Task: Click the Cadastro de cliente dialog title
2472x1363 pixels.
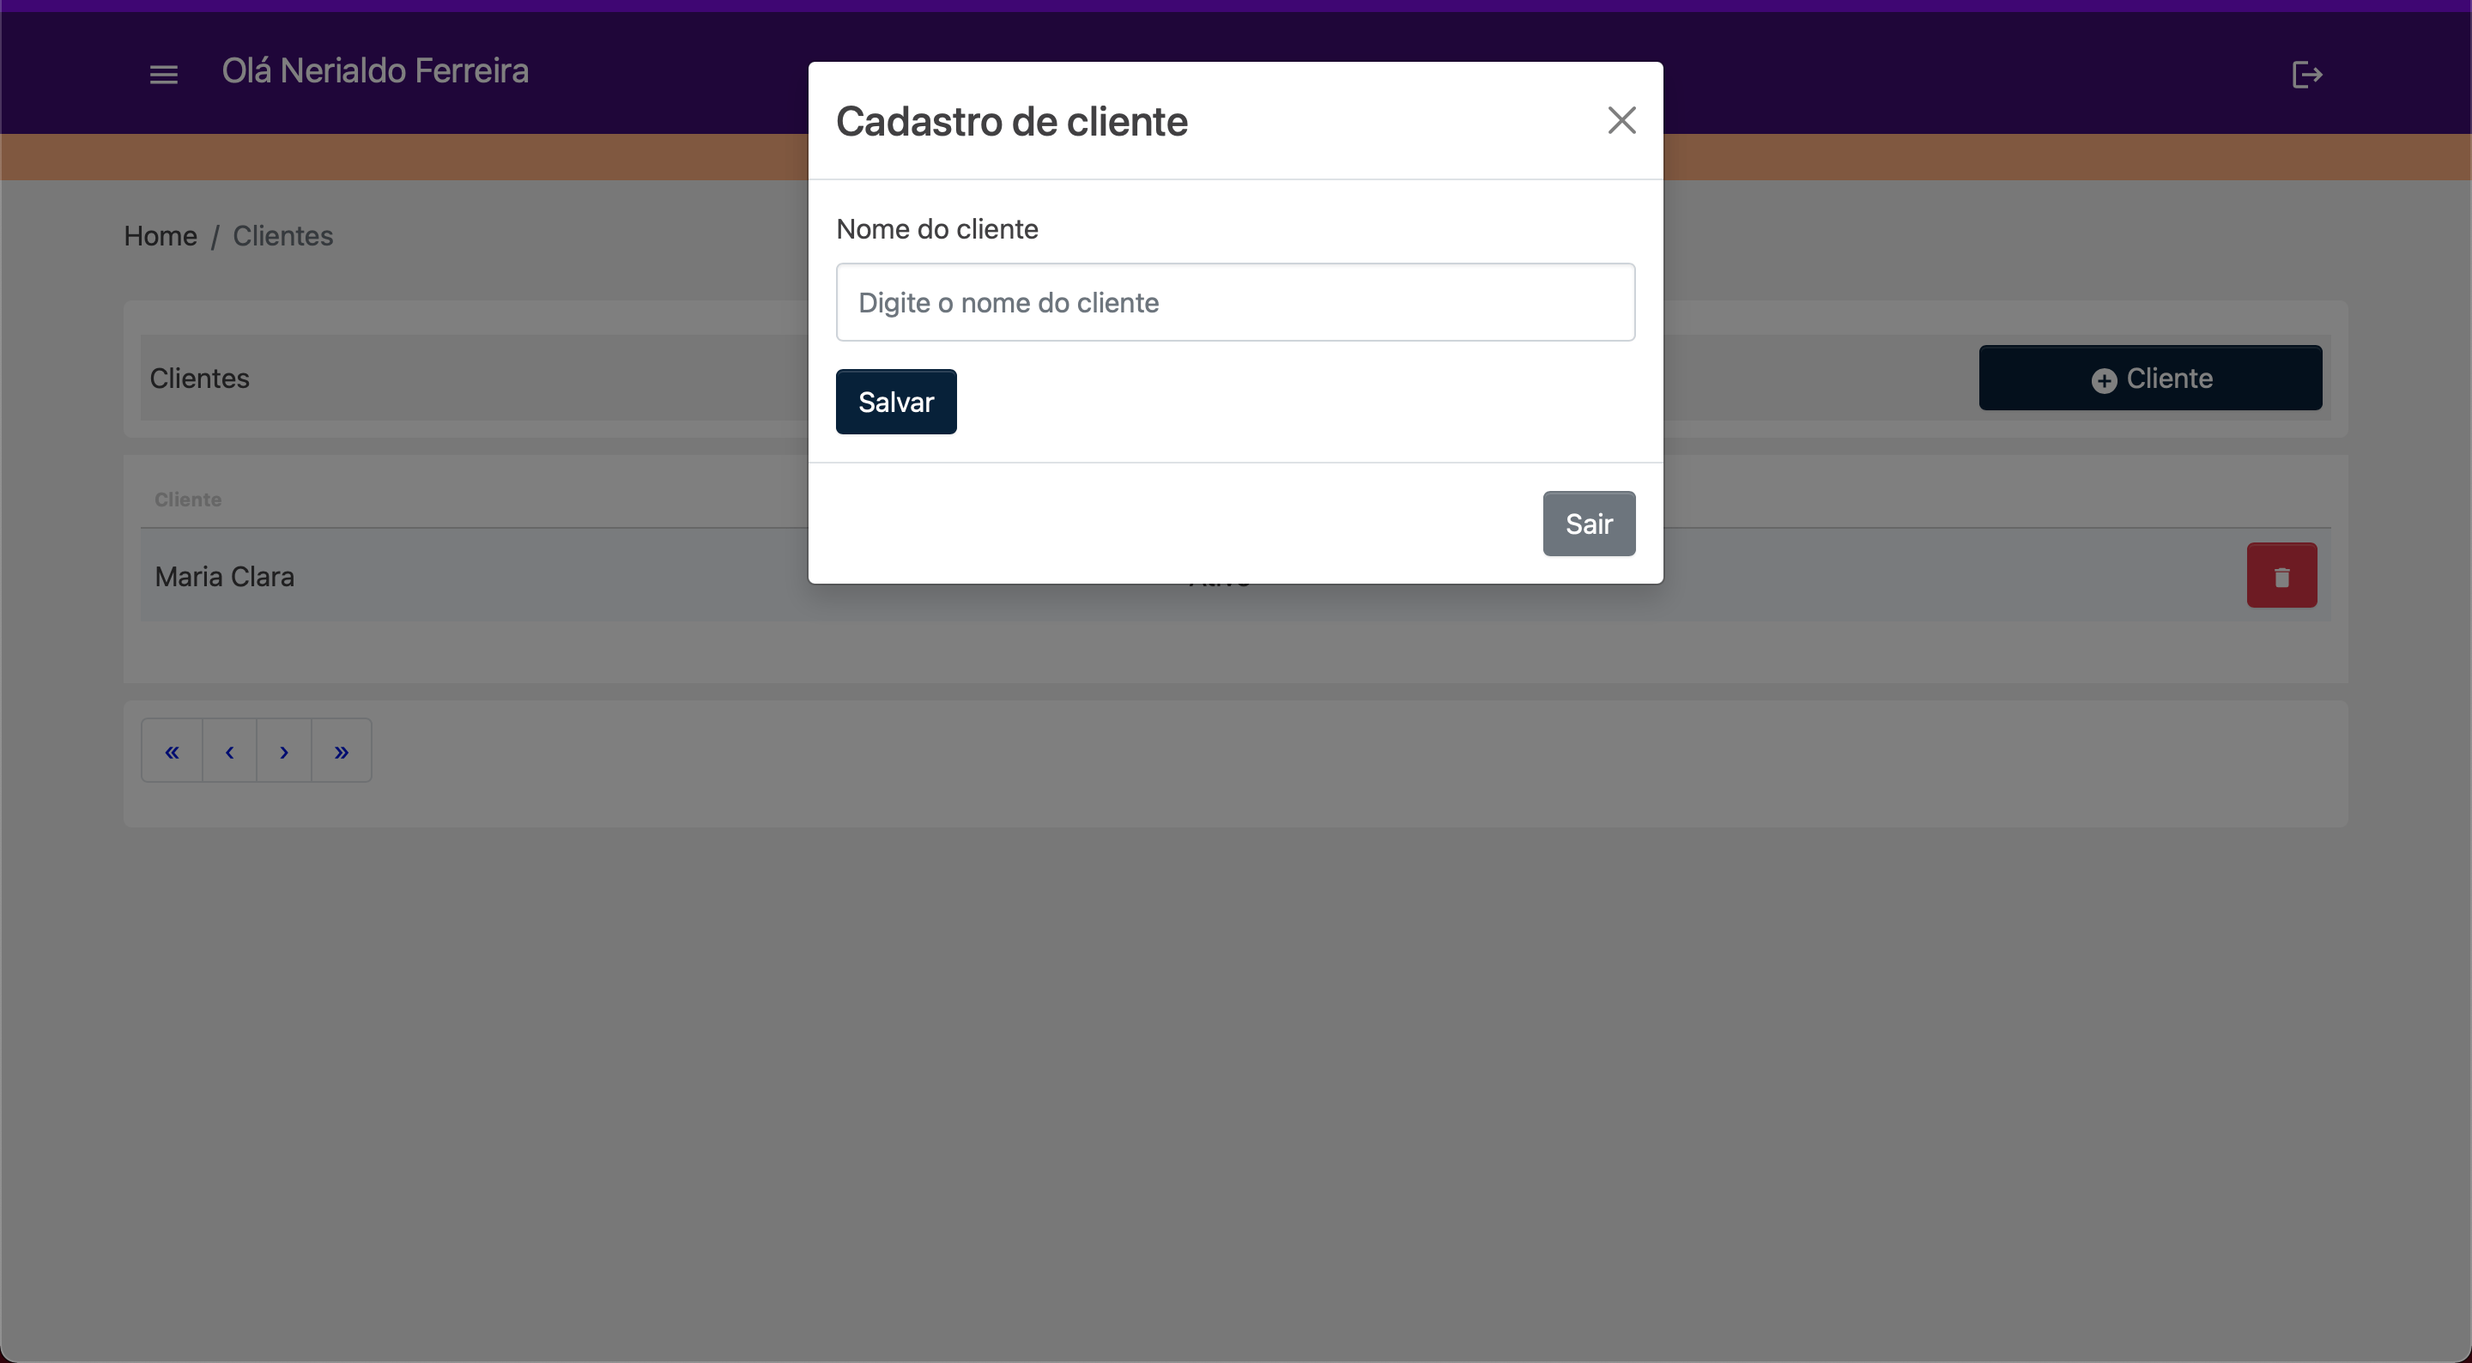Action: (1011, 122)
